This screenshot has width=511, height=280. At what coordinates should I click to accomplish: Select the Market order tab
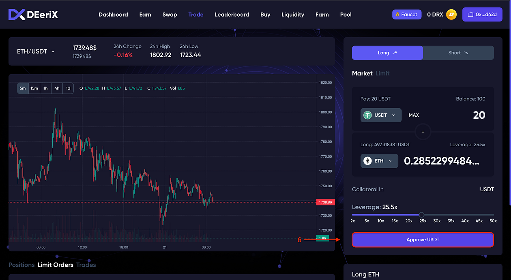tap(362, 73)
